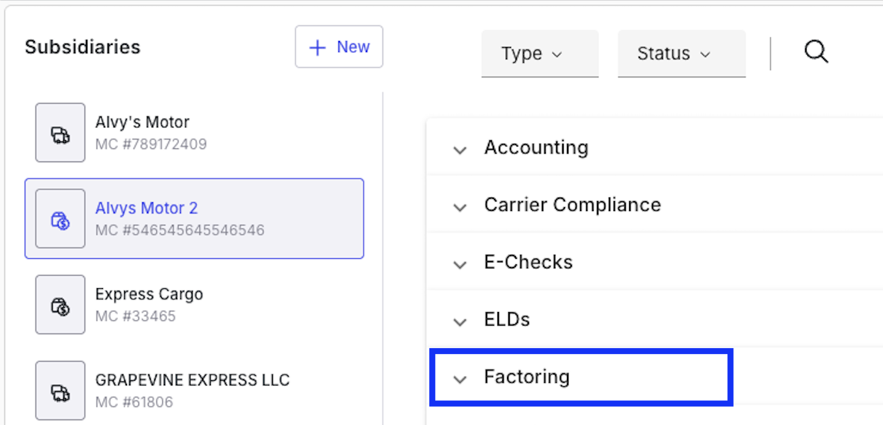Screen dimensions: 883x425
Task: Create a New subsidiary
Action: 339,47
